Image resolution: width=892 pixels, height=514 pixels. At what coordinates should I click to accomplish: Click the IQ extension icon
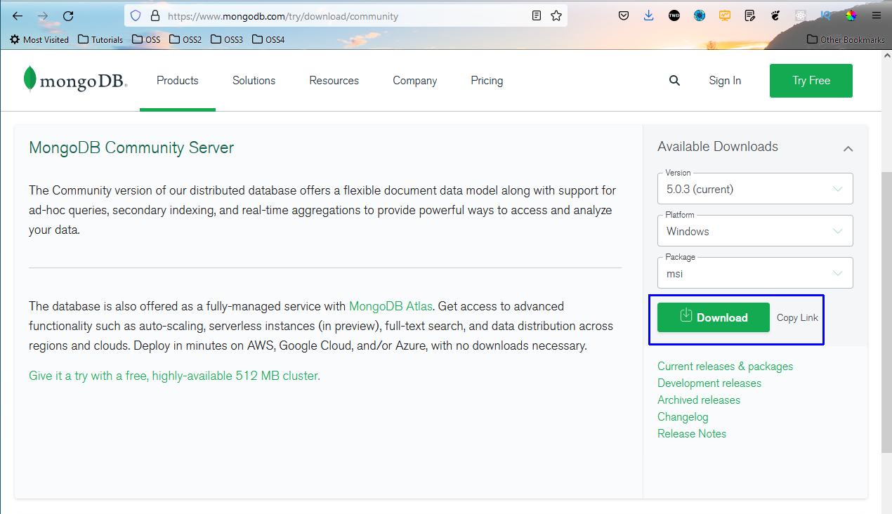point(825,15)
